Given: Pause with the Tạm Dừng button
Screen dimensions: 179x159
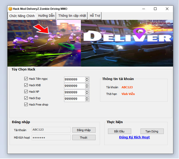Looking at the screenshot, I should tap(152, 131).
